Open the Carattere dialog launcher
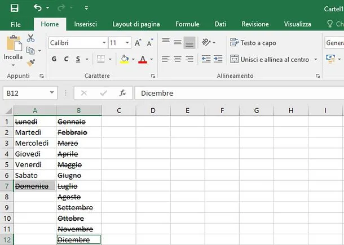The height and width of the screenshot is (245, 344). 153,76
